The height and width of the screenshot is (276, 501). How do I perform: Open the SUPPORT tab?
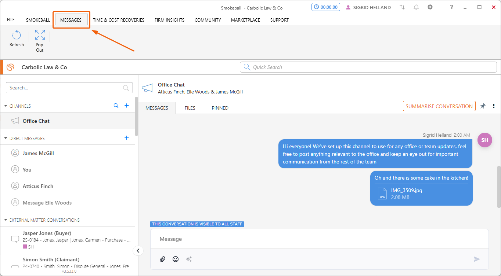tap(280, 20)
